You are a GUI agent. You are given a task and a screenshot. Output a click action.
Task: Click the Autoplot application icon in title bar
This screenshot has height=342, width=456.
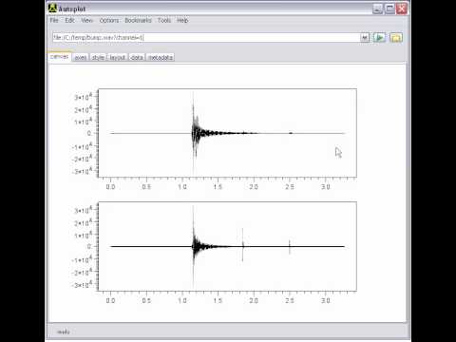tap(52, 9)
